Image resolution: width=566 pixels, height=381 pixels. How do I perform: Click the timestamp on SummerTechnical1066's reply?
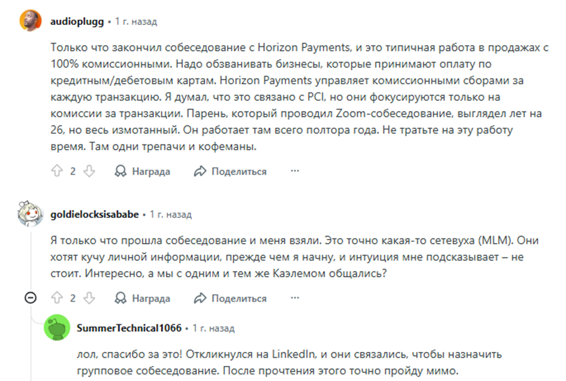tap(213, 328)
